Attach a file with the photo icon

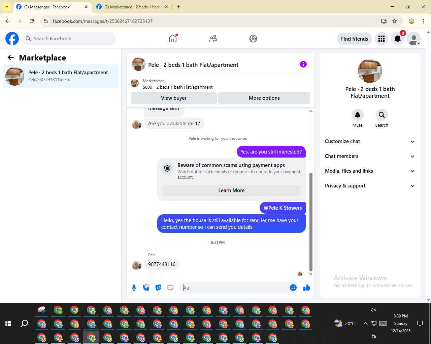(x=146, y=288)
